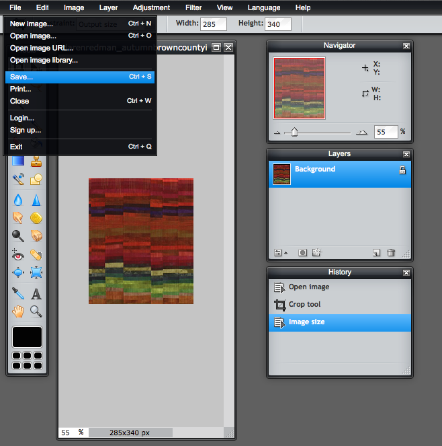Select the Red eye reduction tool
Image resolution: width=442 pixels, height=446 pixels.
pyautogui.click(x=18, y=254)
